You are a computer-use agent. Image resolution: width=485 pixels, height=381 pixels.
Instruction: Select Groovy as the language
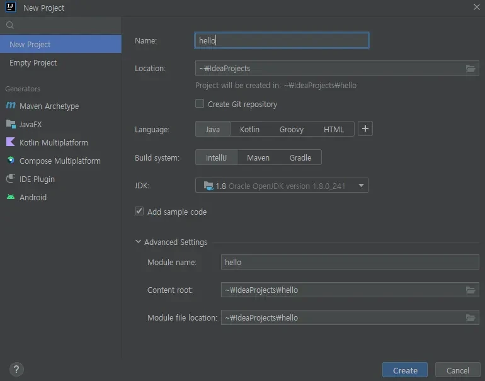tap(292, 129)
